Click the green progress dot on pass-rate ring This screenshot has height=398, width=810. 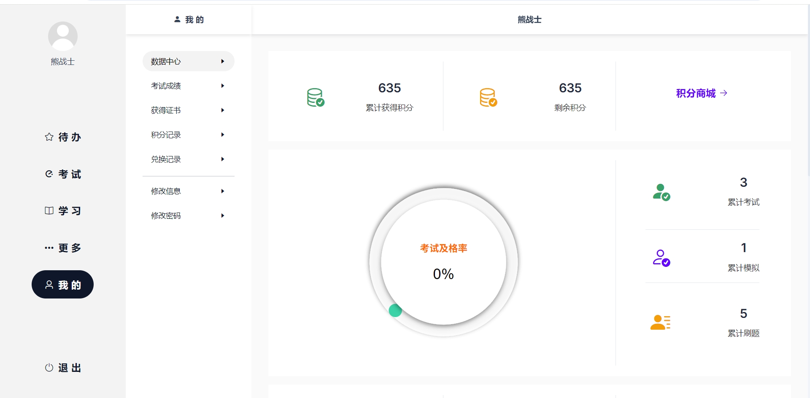(395, 310)
